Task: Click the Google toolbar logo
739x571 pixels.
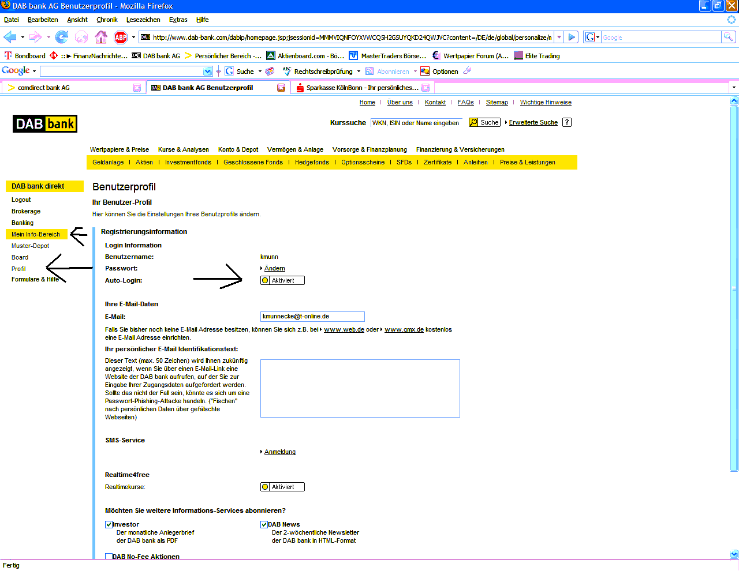Action: (16, 71)
